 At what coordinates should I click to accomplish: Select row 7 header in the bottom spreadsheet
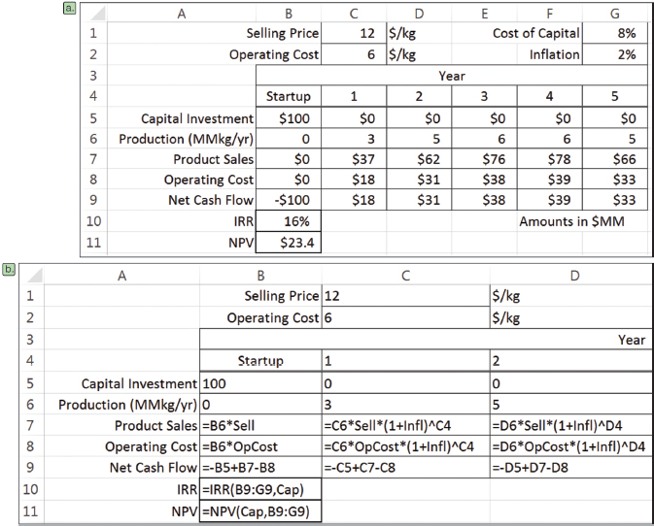point(23,427)
